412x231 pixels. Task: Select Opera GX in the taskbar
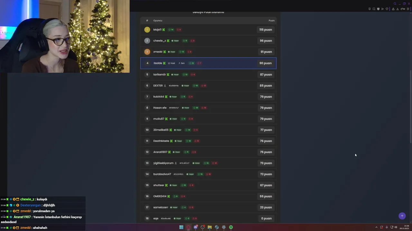point(188,227)
